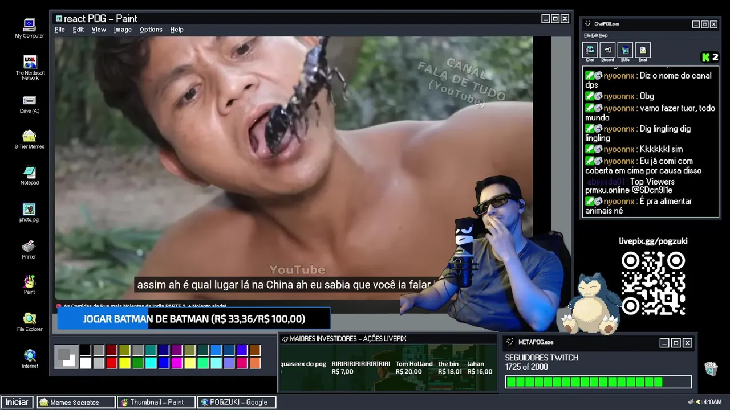Viewport: 730px width, 410px height.
Task: Click the Snorlax pixel sprite
Action: pos(591,303)
